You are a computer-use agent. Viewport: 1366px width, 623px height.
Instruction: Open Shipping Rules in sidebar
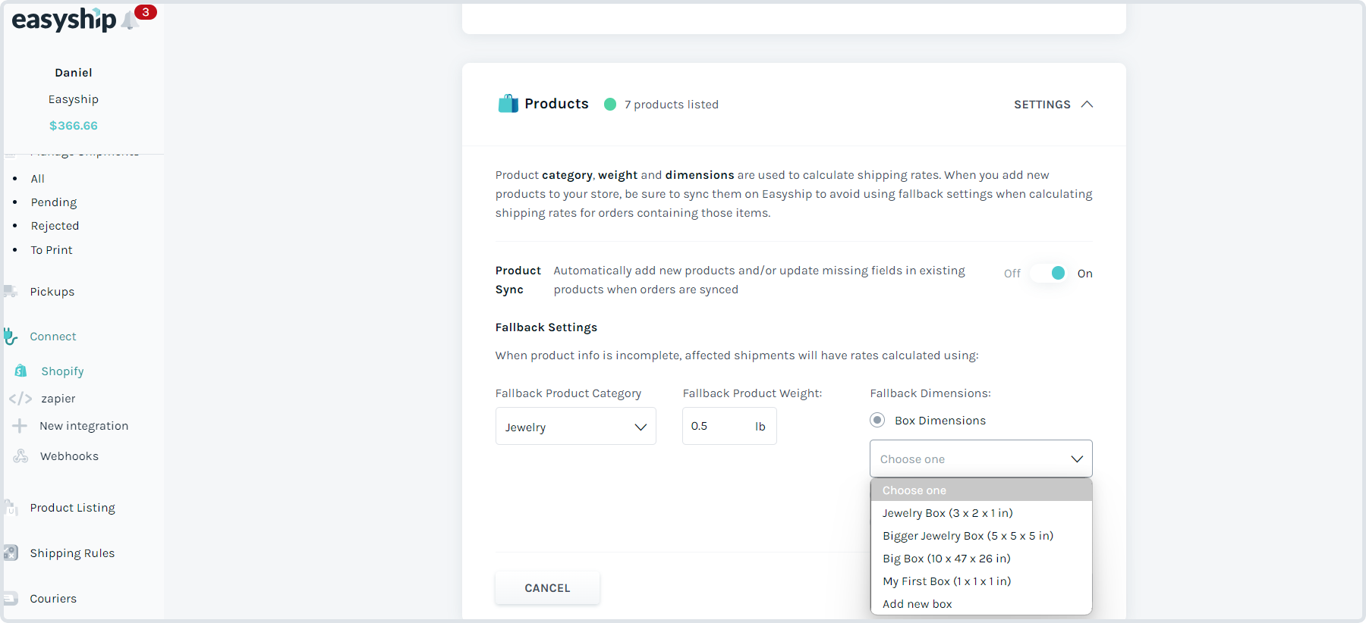[72, 553]
